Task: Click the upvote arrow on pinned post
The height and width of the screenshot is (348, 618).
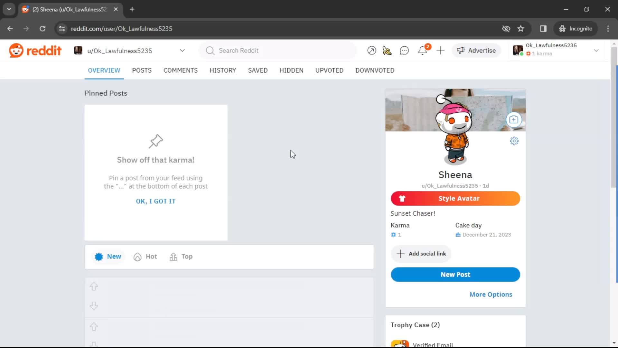Action: (93, 286)
